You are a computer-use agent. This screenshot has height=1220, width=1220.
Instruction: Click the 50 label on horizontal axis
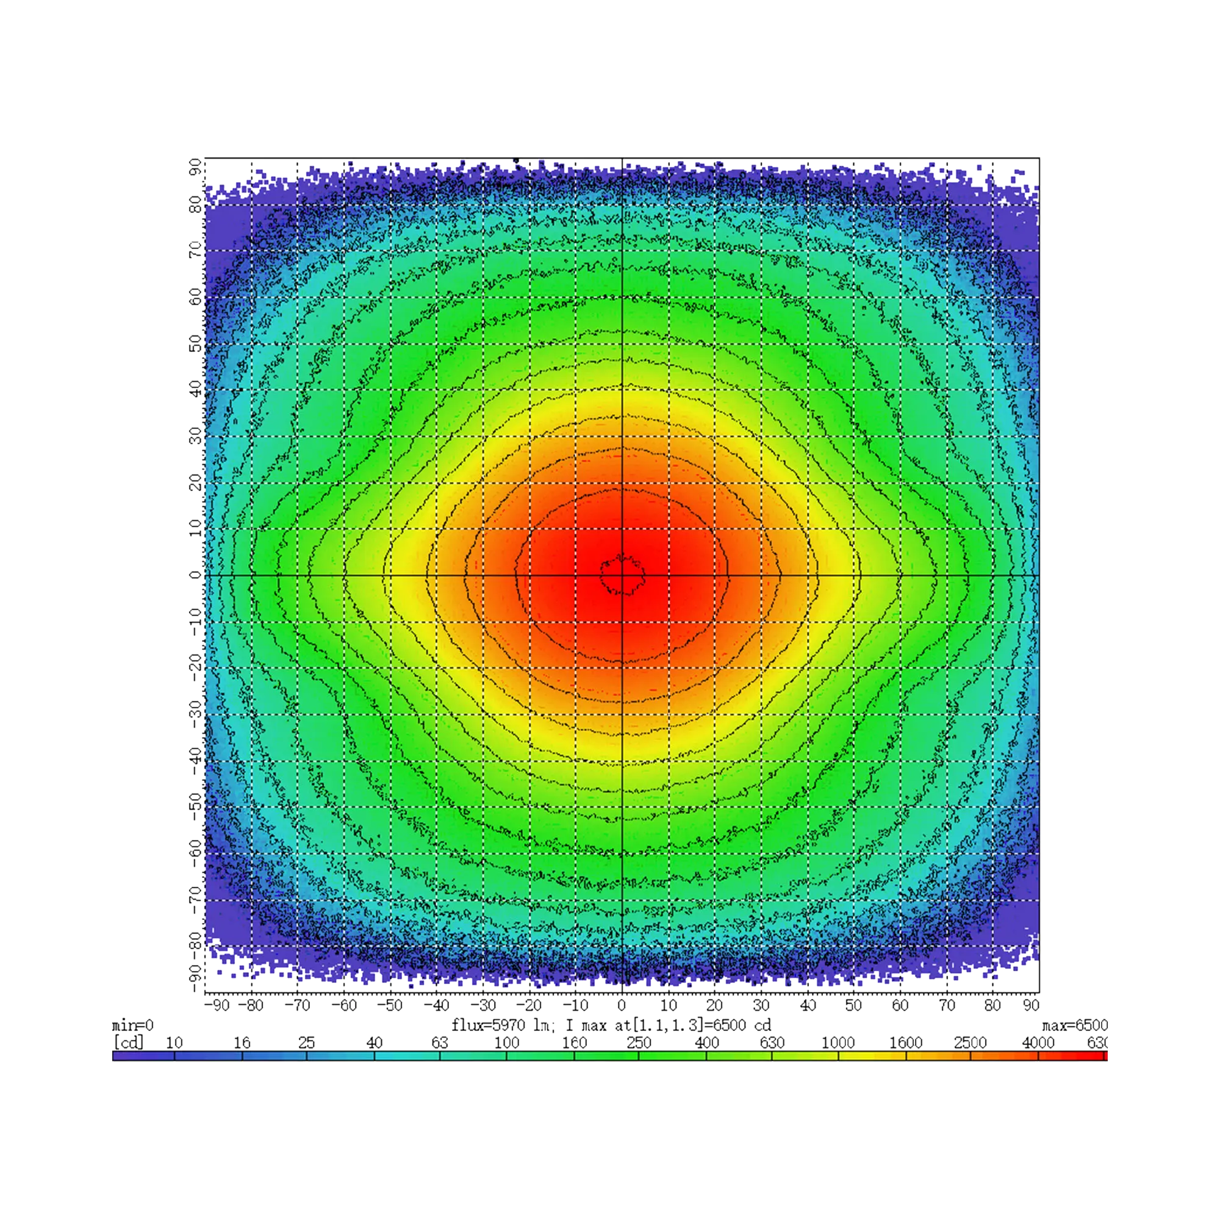click(855, 1005)
